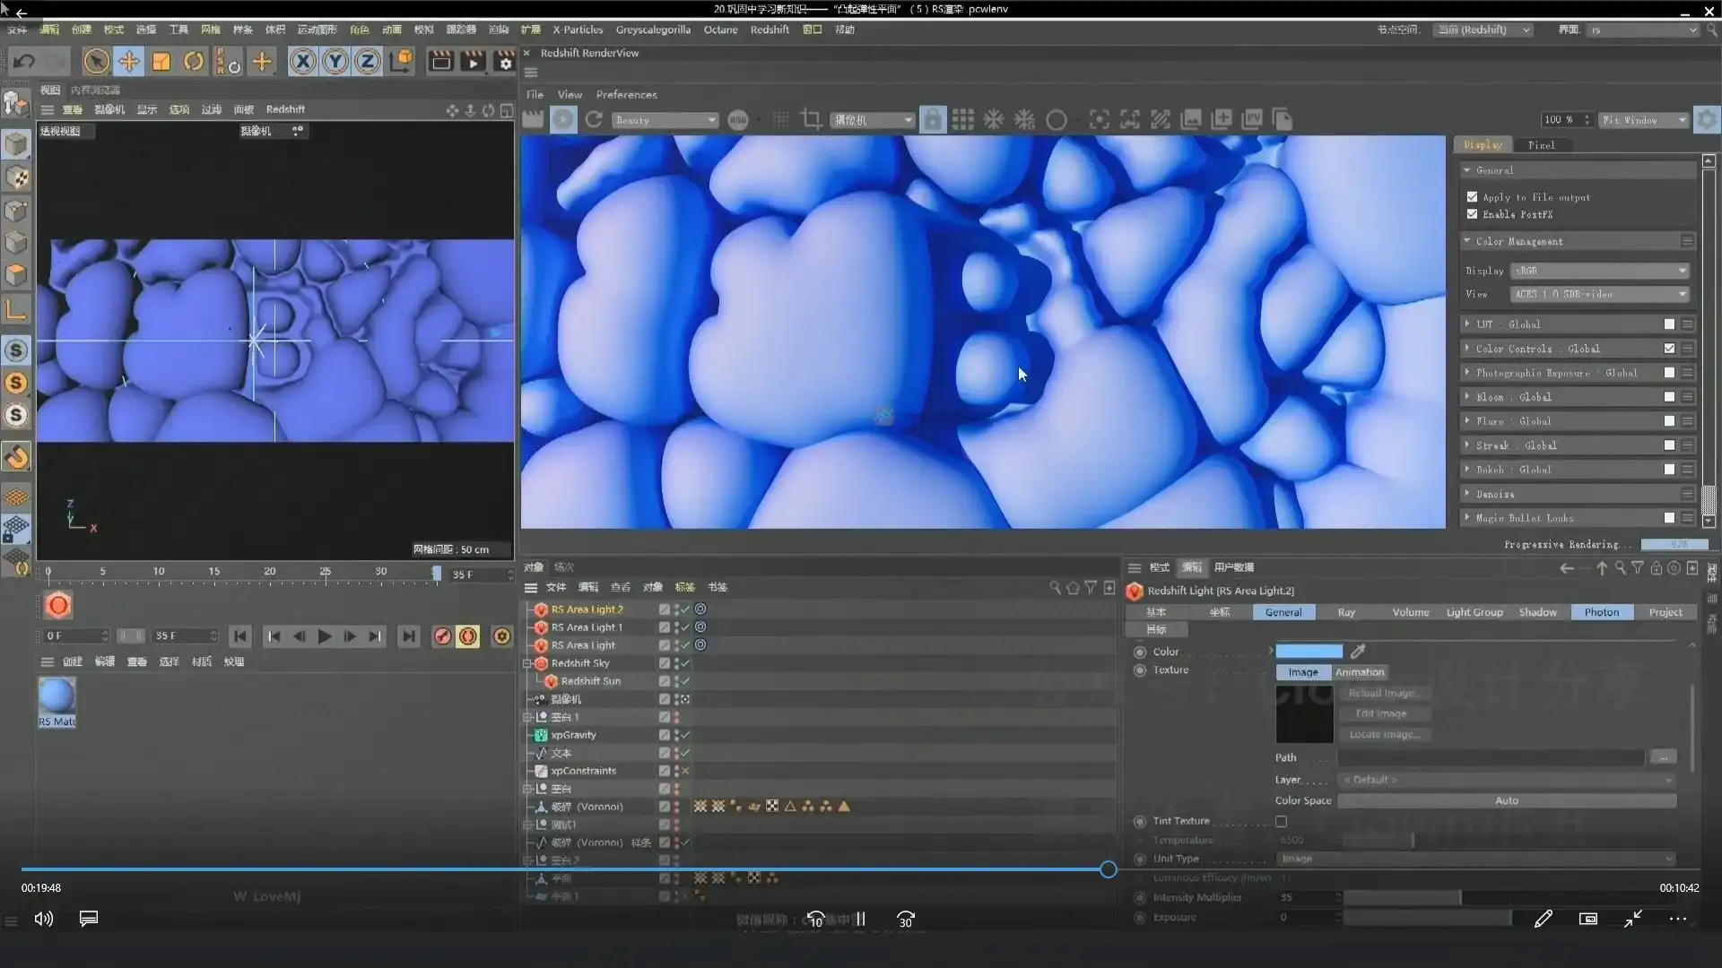
Task: Enable the Apply to File output checkbox
Action: click(x=1472, y=196)
